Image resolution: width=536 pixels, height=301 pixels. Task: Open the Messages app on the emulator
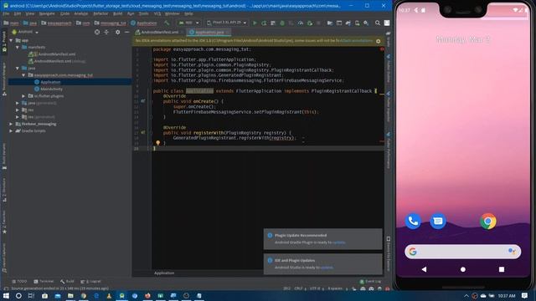(437, 221)
